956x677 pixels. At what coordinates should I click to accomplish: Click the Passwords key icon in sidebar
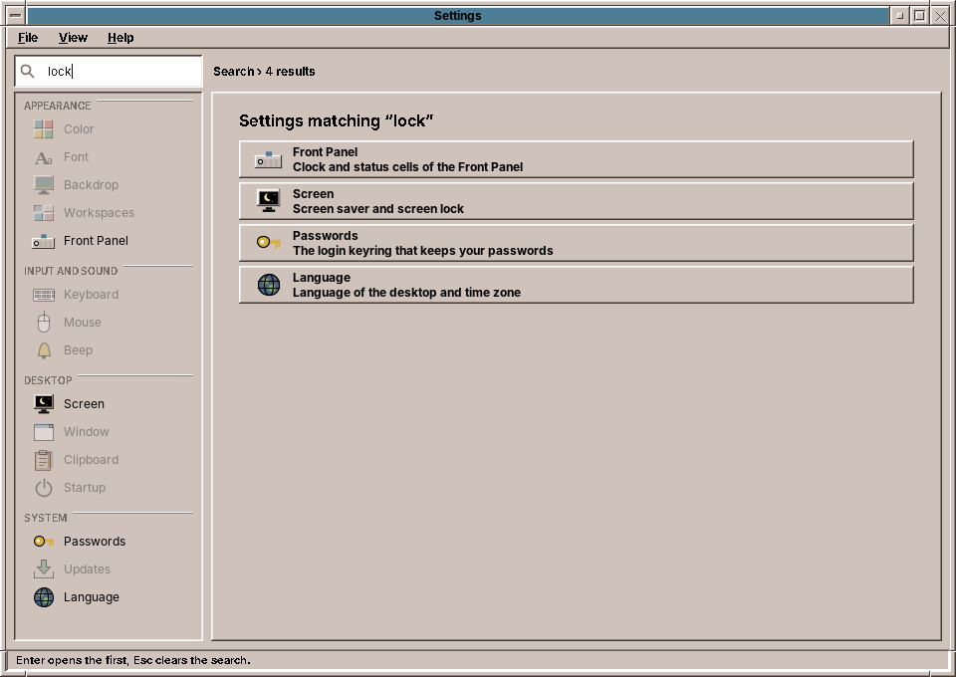(x=44, y=542)
